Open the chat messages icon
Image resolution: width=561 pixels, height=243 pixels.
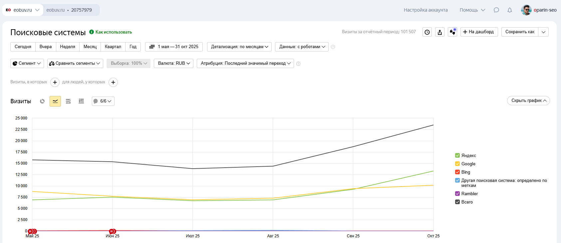(496, 10)
